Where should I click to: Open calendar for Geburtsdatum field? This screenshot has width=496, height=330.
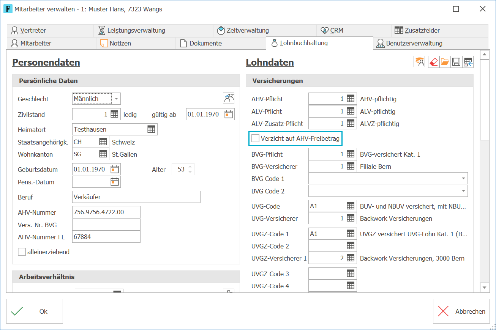114,169
